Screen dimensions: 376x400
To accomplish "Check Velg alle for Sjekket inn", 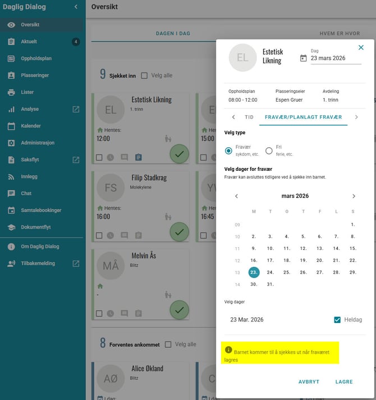I will point(144,75).
